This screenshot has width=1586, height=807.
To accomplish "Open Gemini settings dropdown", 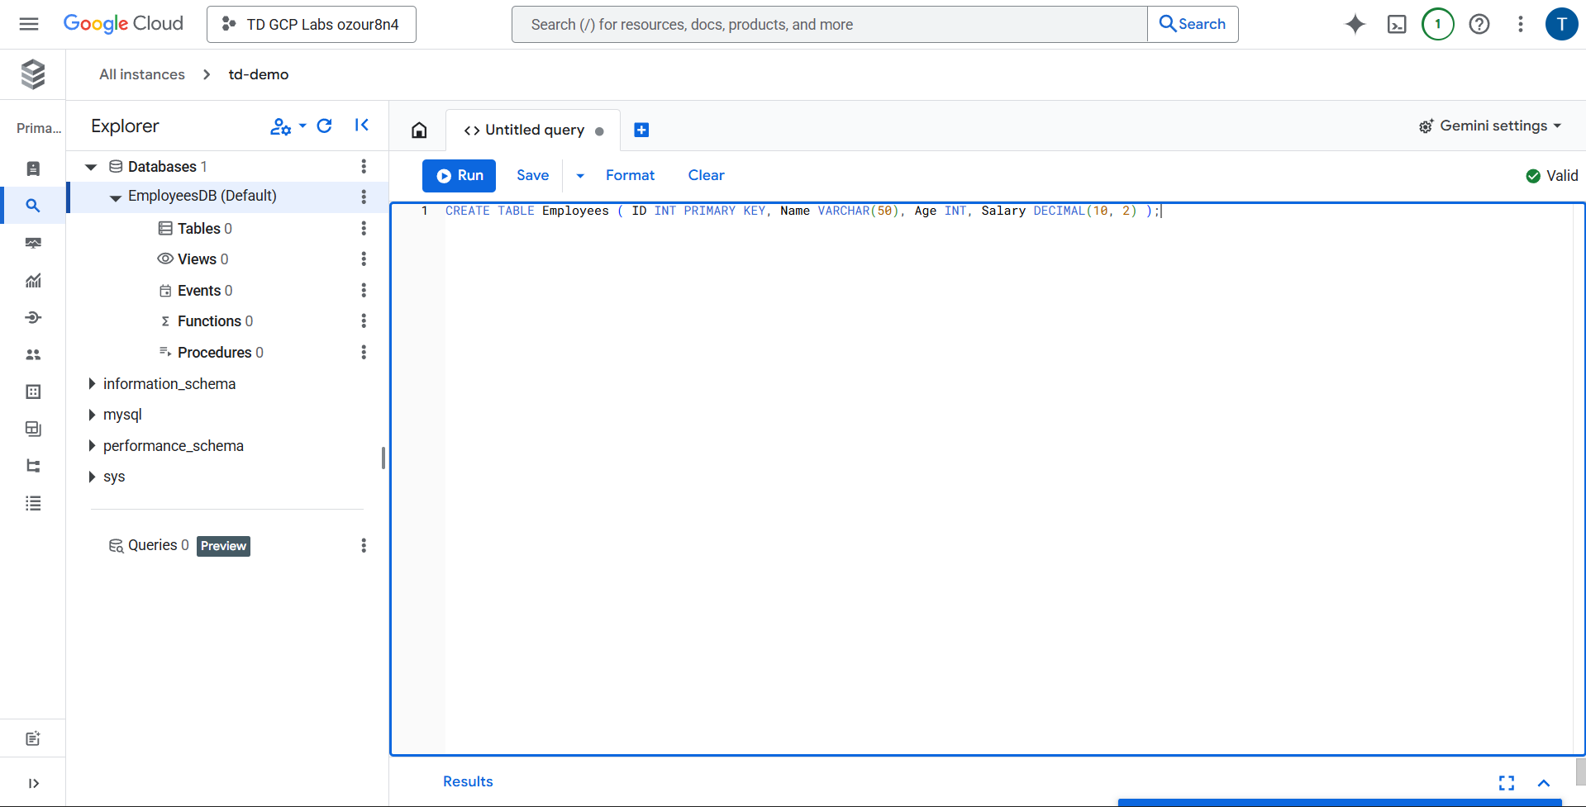I will point(1490,126).
